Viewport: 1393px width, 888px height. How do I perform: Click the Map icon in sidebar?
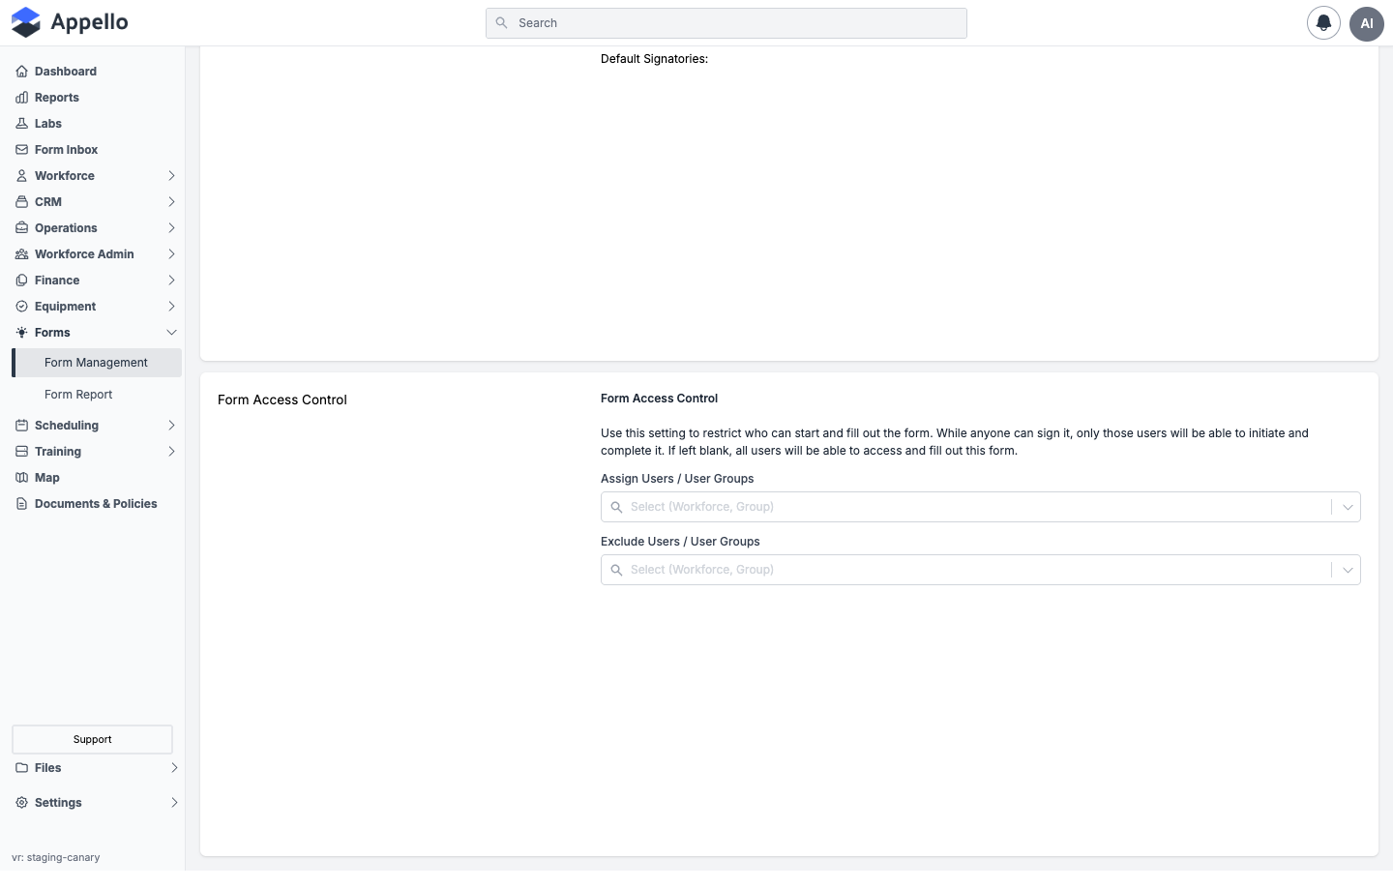[x=21, y=478]
